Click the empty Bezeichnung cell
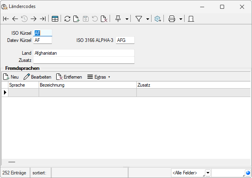252x178 pixels. click(88, 93)
